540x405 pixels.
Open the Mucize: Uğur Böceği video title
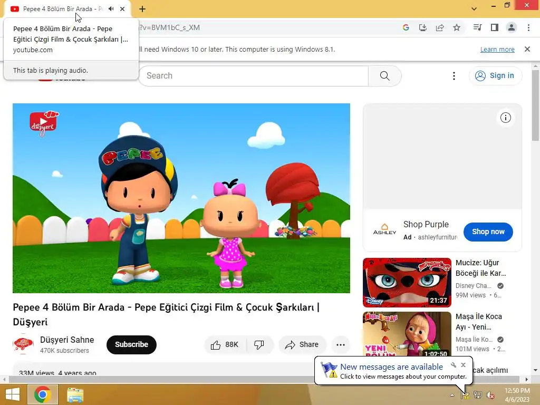481,268
